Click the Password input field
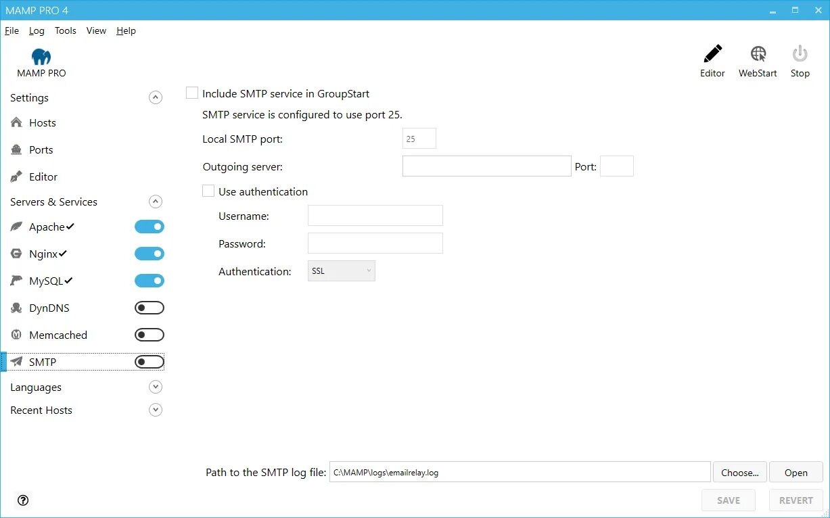This screenshot has width=830, height=518. [x=375, y=243]
